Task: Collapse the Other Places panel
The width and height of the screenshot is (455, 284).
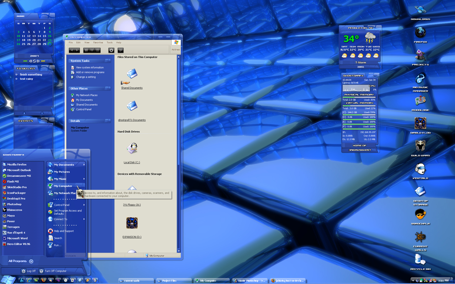Action: 108,88
